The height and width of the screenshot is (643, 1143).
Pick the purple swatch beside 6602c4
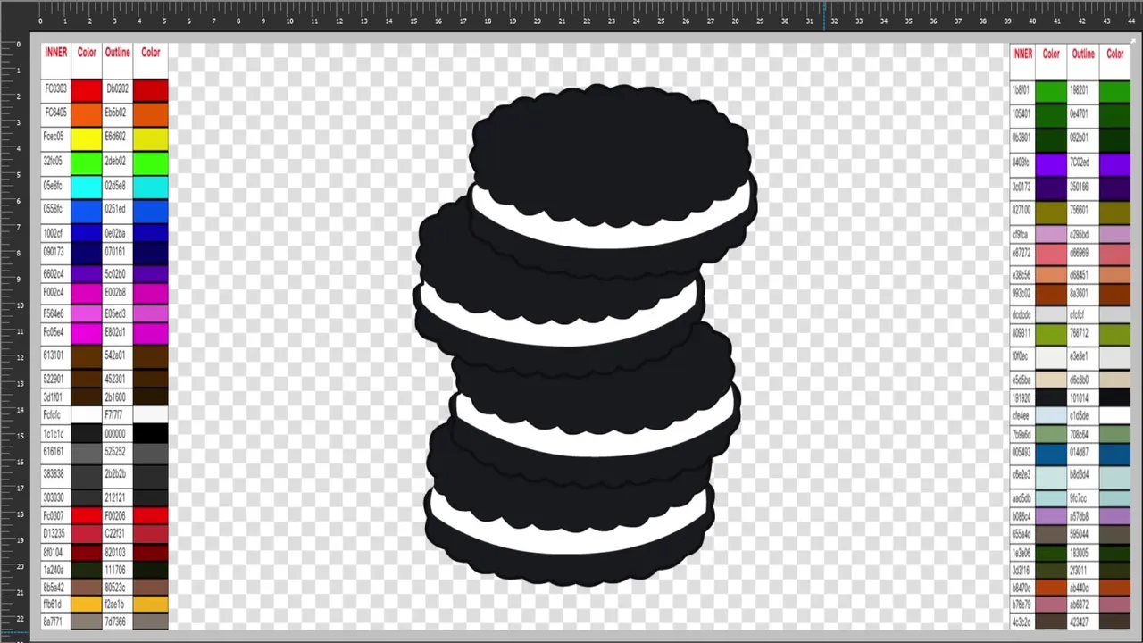coord(87,273)
